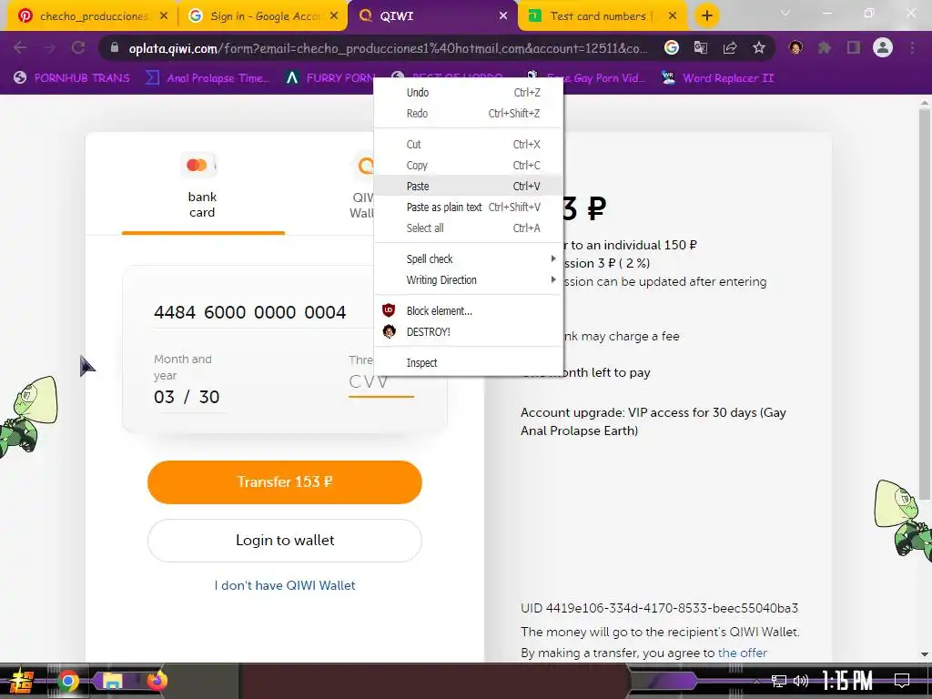Choose Cut in context menu

tap(469, 144)
